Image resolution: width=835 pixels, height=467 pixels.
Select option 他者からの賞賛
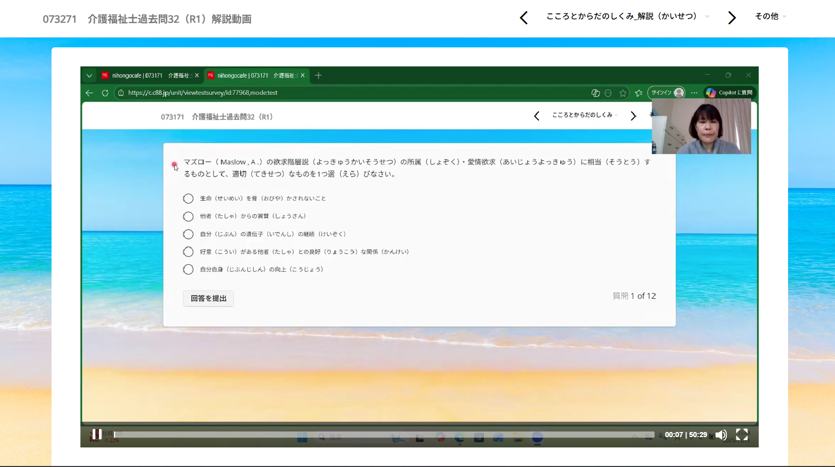pos(188,216)
